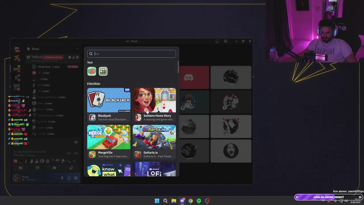Click the small Blackjack cards icon
Screen dimensions: 364x205
coord(92,117)
